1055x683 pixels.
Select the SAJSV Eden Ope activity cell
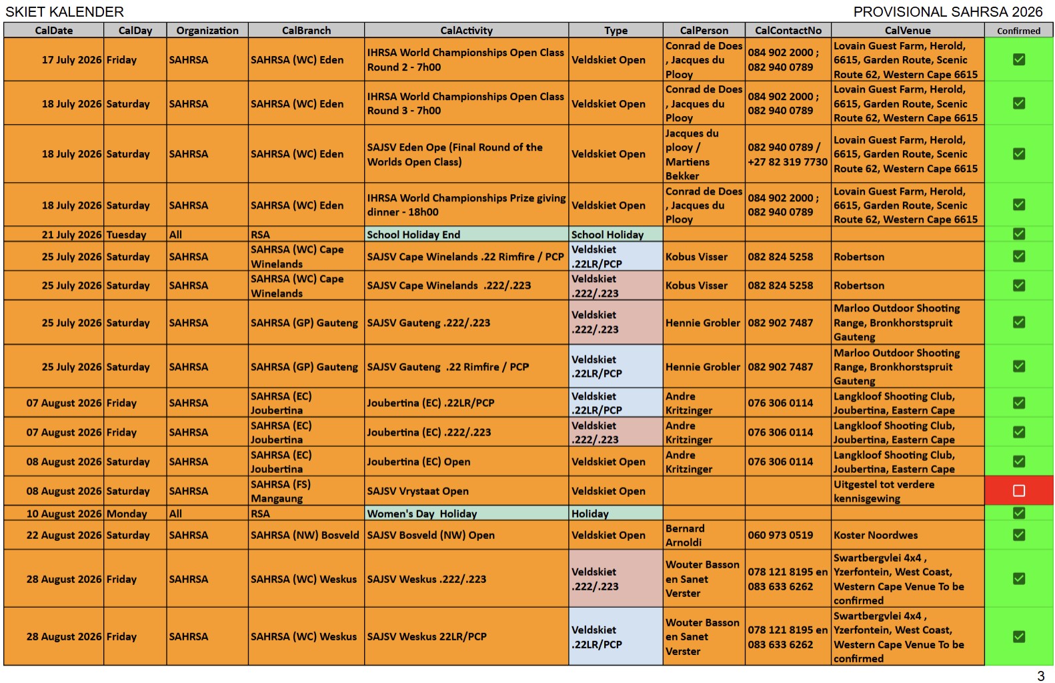[467, 154]
